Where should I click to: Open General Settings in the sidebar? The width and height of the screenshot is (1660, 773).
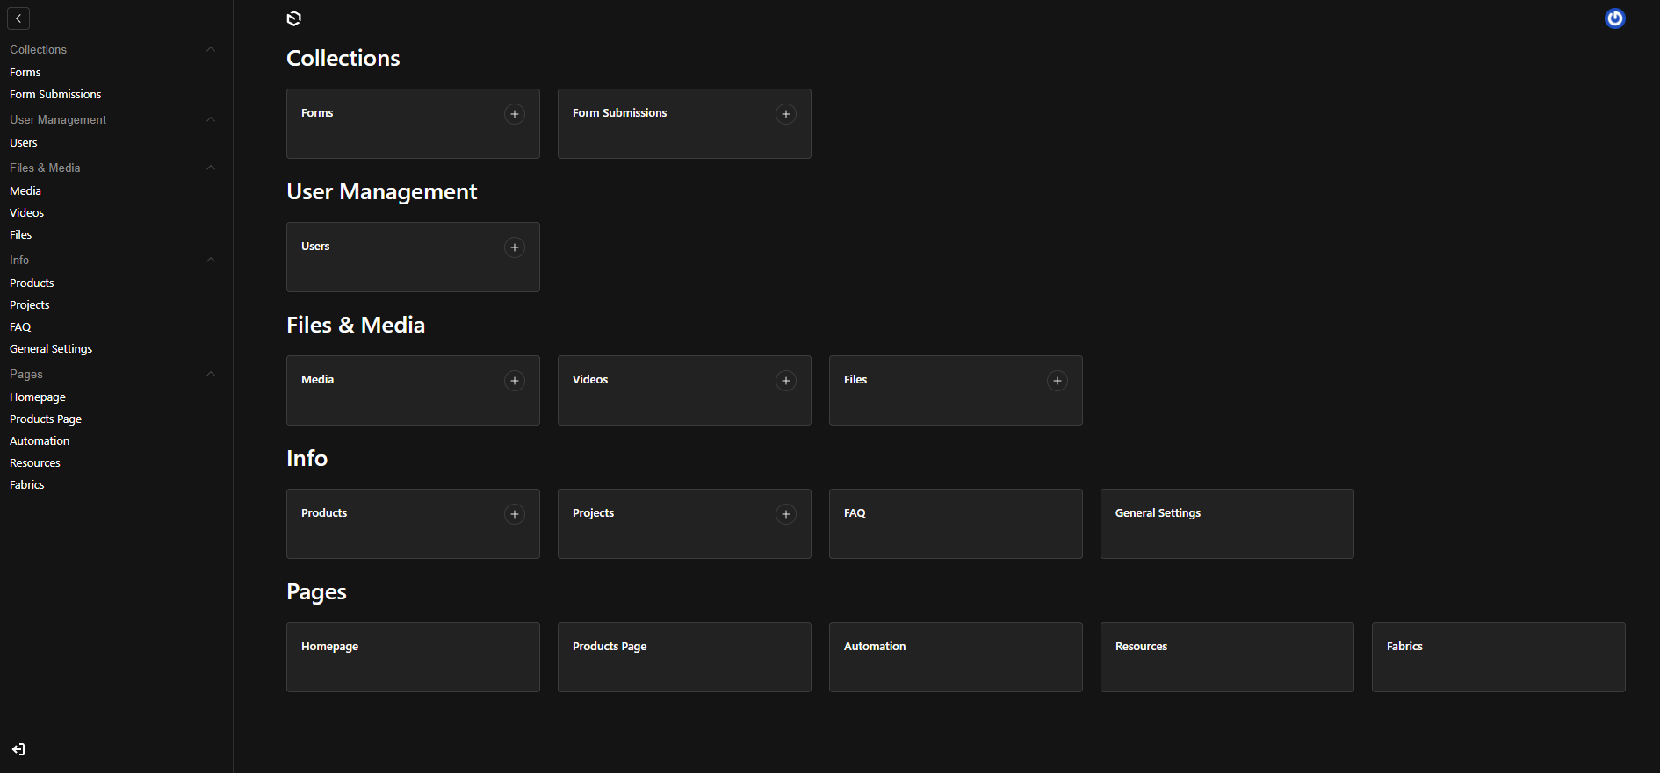coord(51,348)
